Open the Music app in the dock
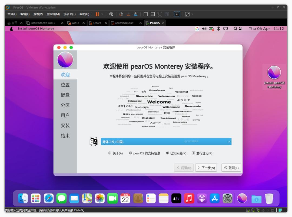 pos(189,199)
